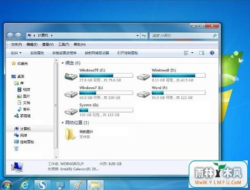Select the Sysrme (G:) drive icon

(x=71, y=111)
